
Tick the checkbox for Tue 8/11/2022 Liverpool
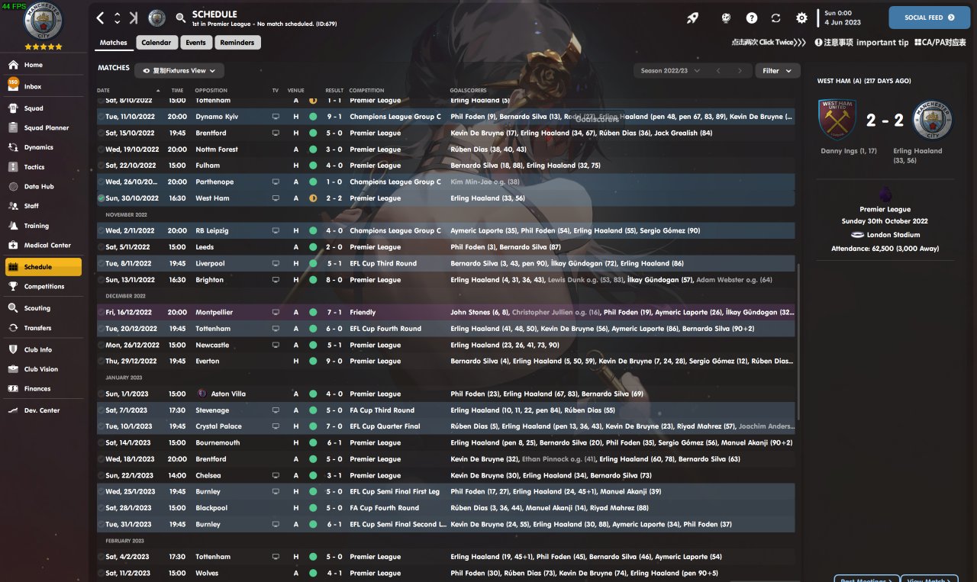101,263
